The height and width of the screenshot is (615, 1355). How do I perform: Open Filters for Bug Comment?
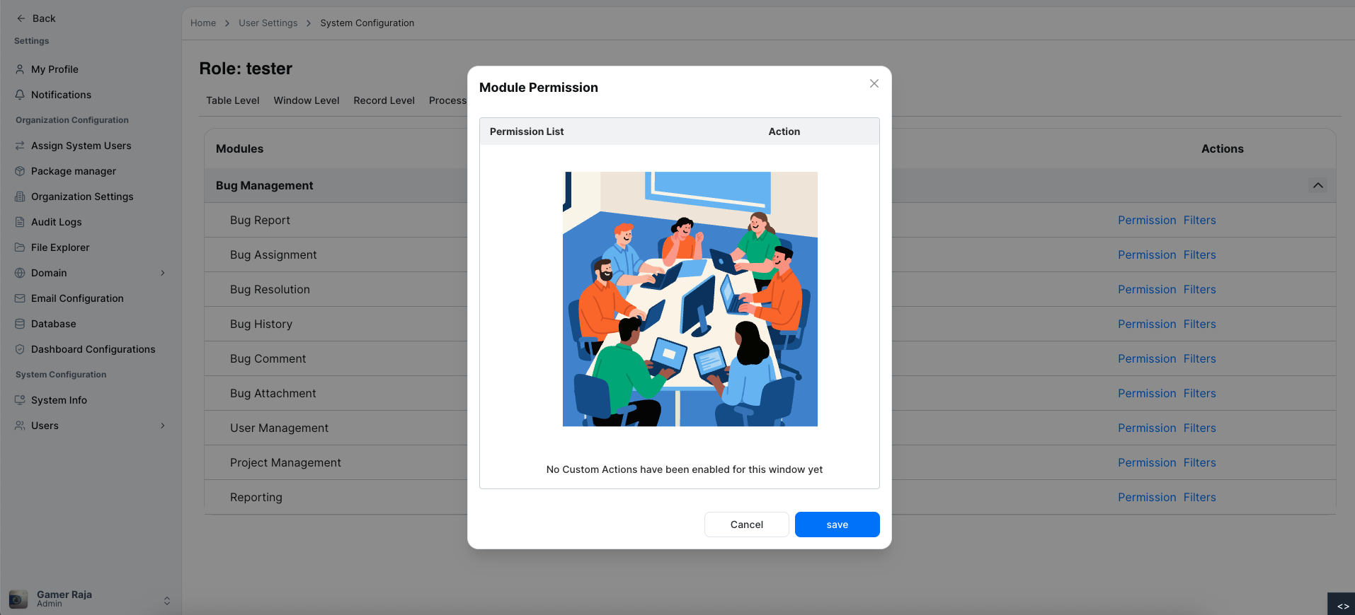tap(1200, 359)
